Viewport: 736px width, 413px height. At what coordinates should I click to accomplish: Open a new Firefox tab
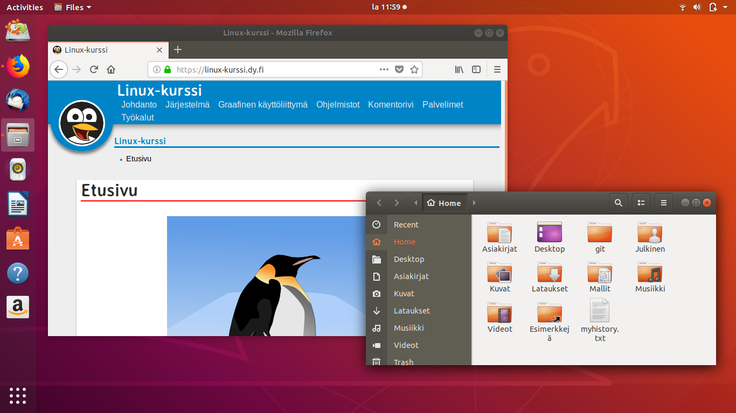click(178, 49)
